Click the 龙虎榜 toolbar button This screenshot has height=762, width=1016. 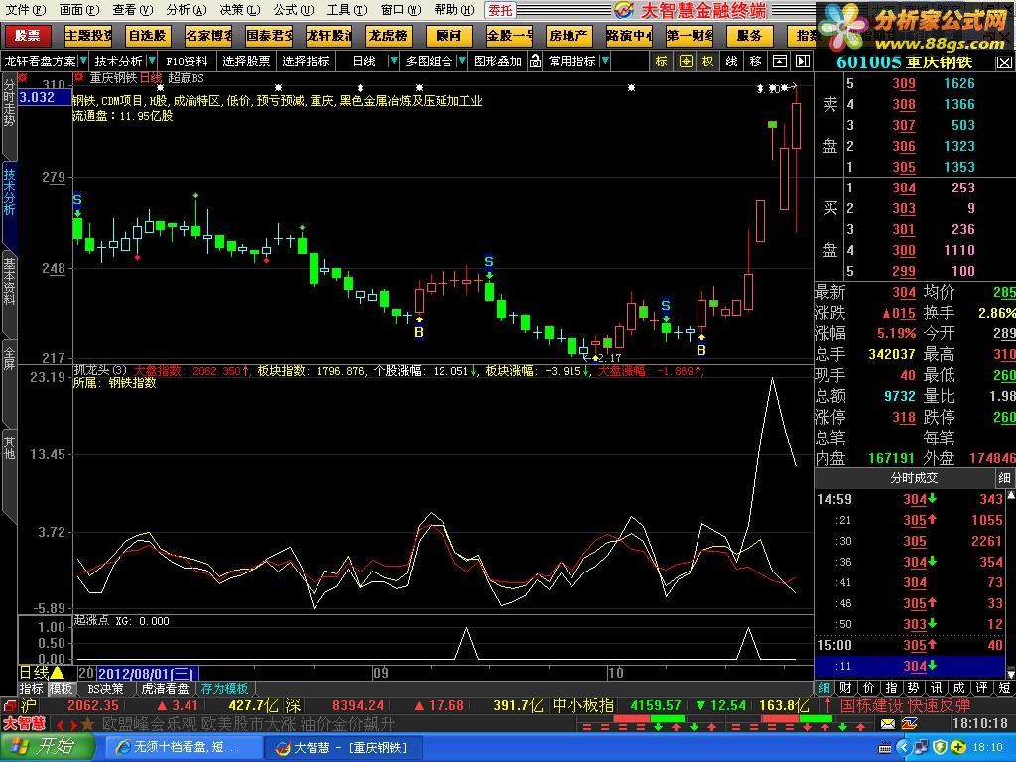(388, 36)
